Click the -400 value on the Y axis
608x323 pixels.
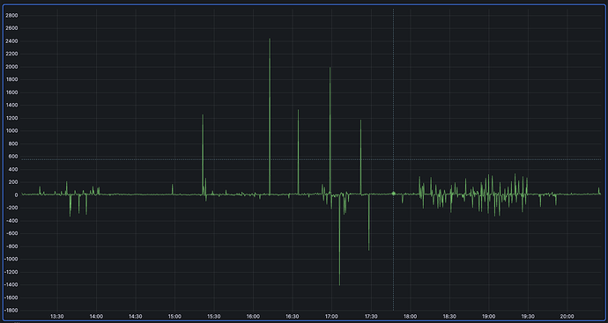tap(12, 220)
